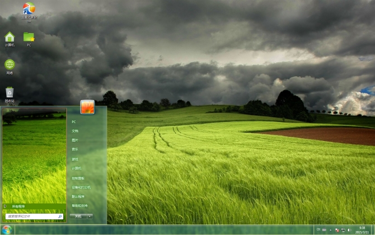This screenshot has height=235, width=375.
Task: Click the 搜索程序和文件 search box
Action: coord(34,217)
